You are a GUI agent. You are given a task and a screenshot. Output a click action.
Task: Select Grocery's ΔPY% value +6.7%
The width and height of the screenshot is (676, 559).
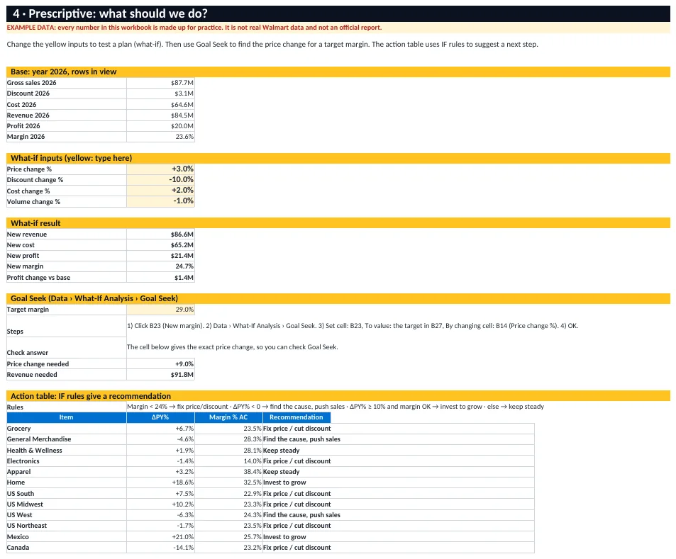pyautogui.click(x=160, y=429)
